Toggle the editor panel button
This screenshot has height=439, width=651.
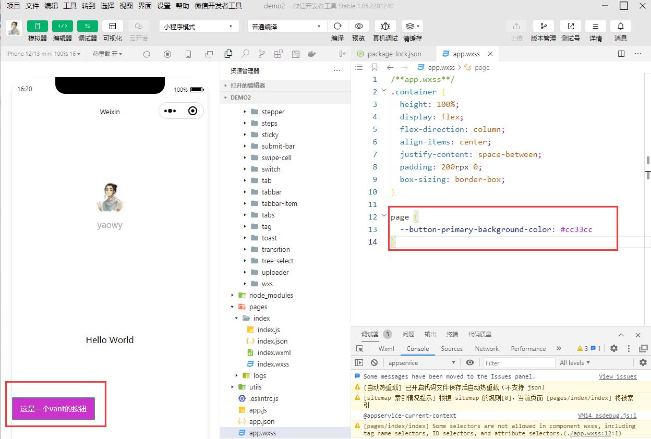click(63, 26)
